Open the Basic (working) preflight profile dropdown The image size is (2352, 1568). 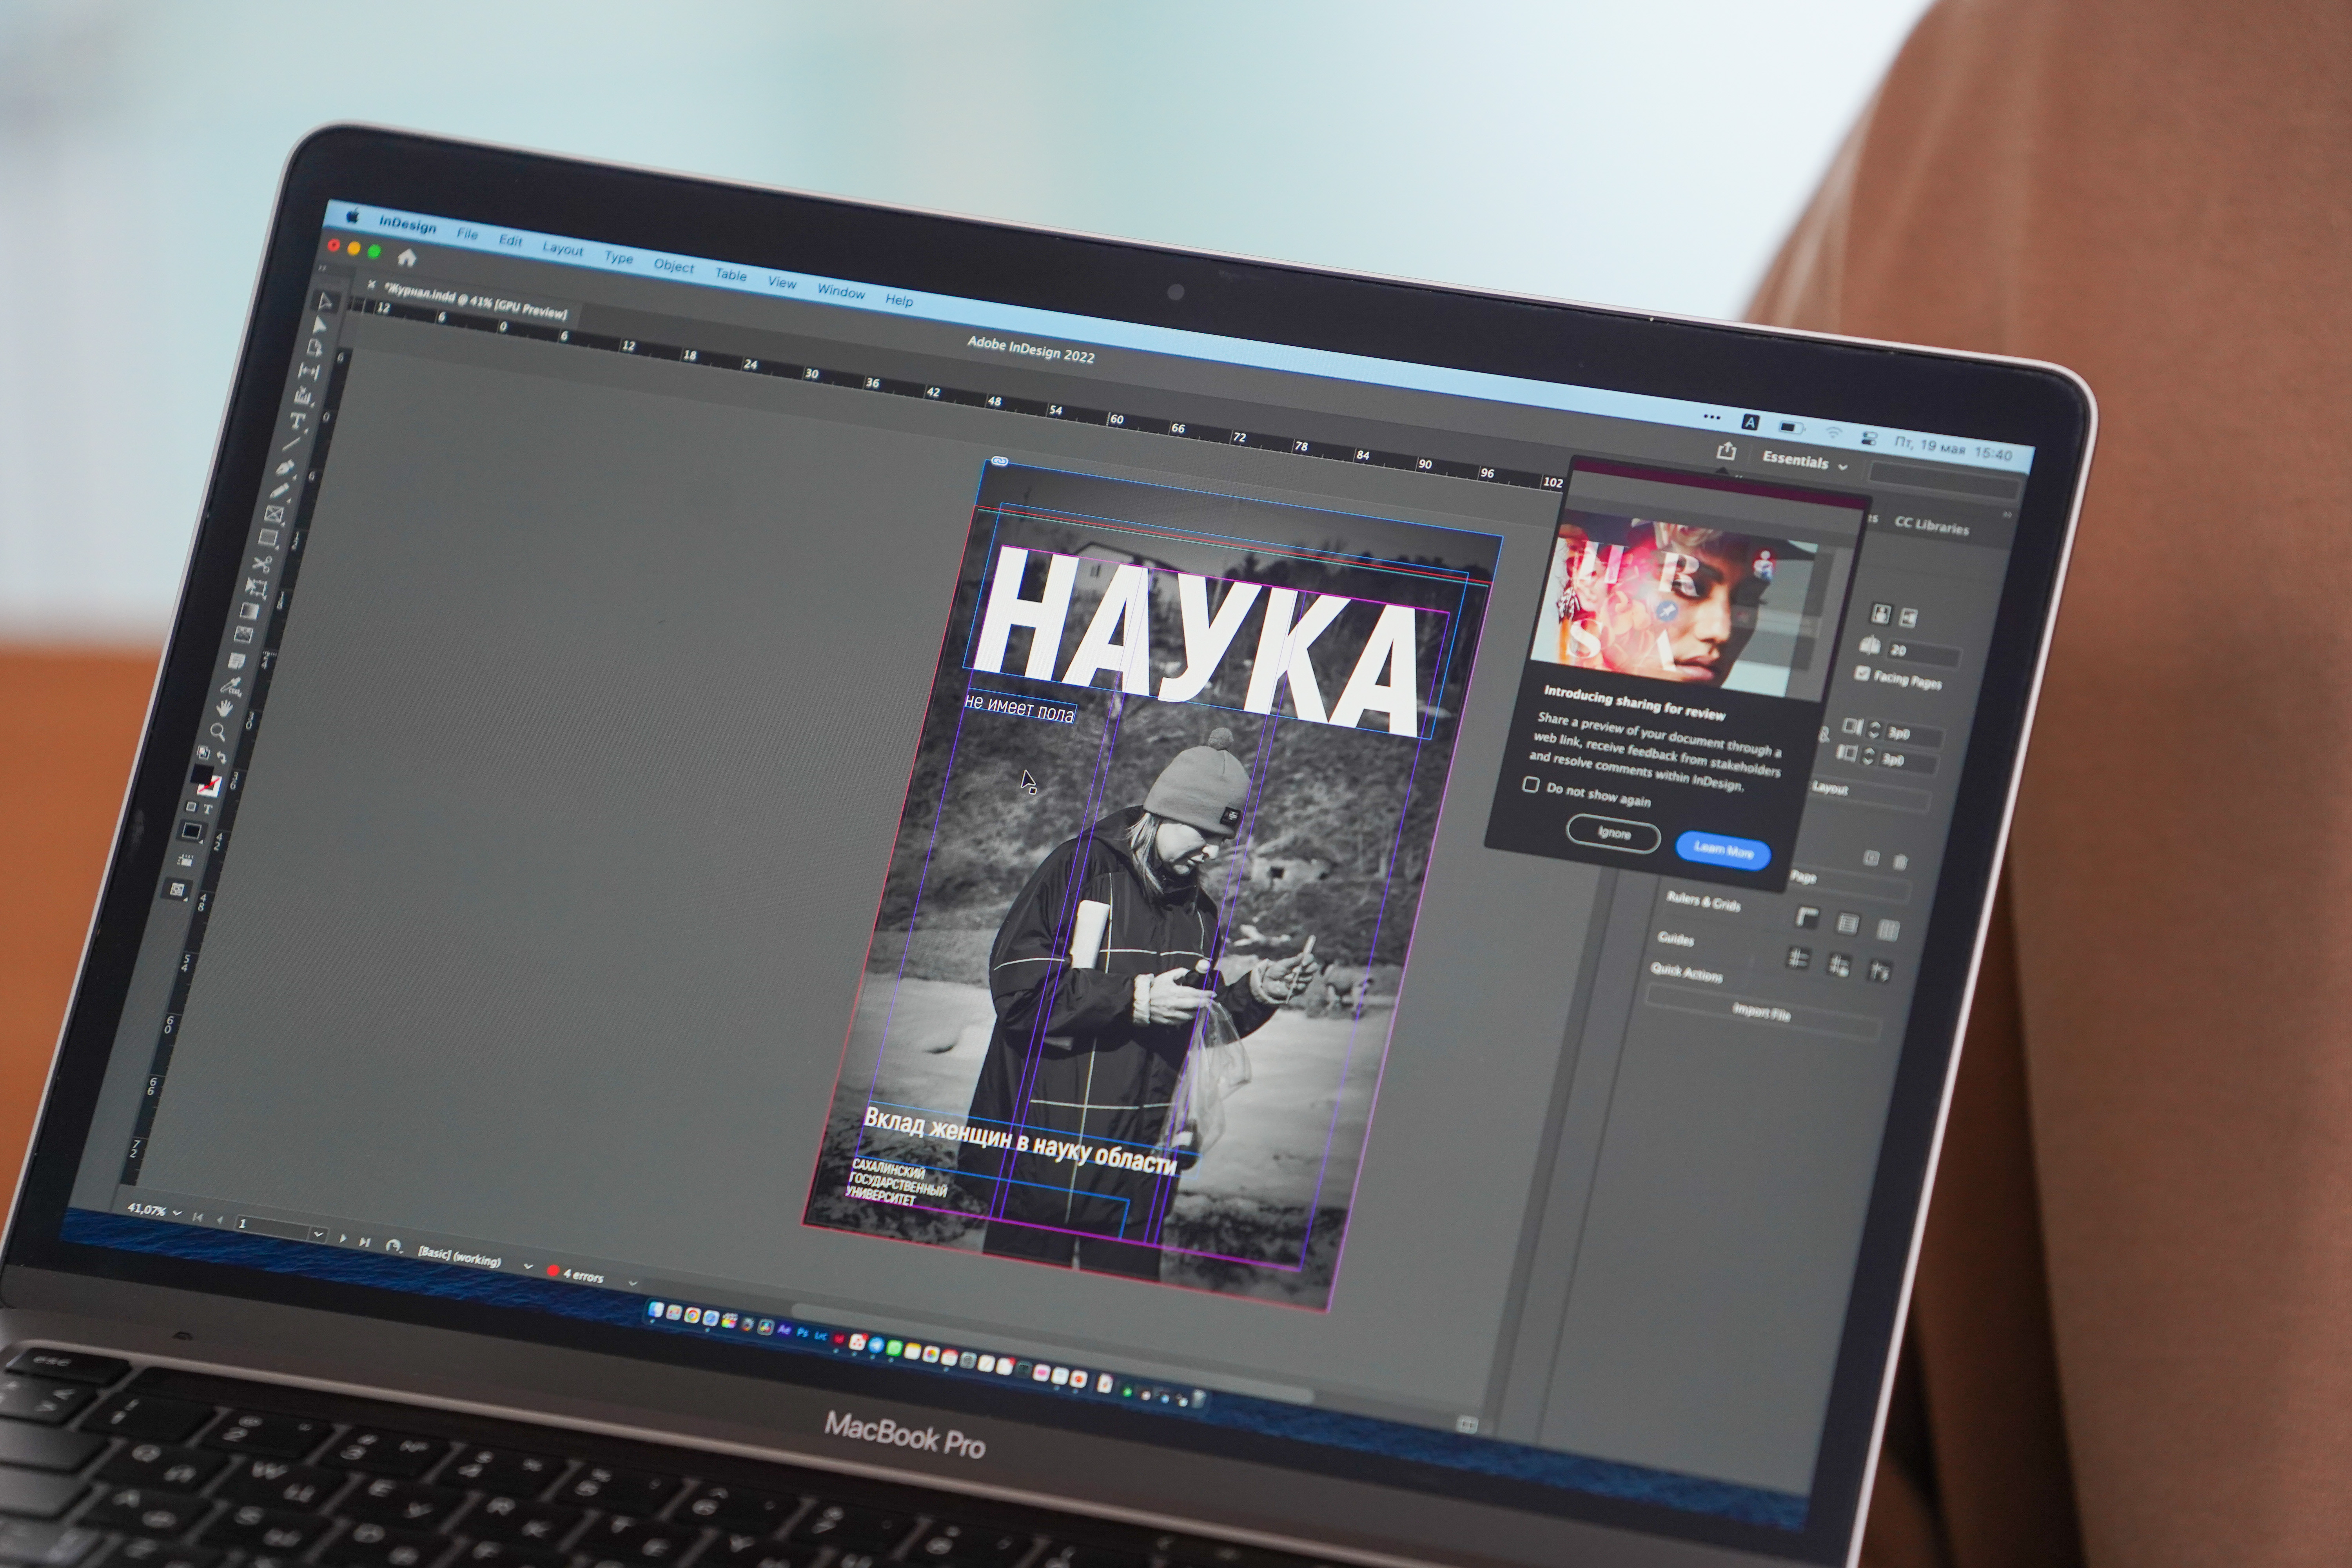pos(529,1266)
